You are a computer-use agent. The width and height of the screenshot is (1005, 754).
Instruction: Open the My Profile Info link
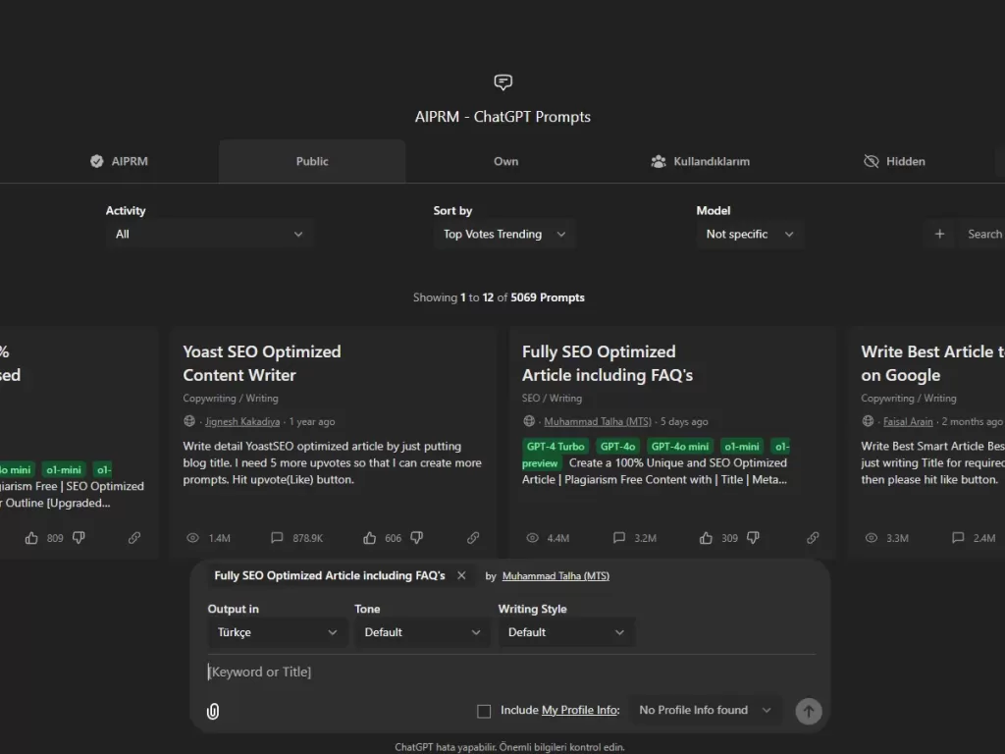tap(579, 711)
